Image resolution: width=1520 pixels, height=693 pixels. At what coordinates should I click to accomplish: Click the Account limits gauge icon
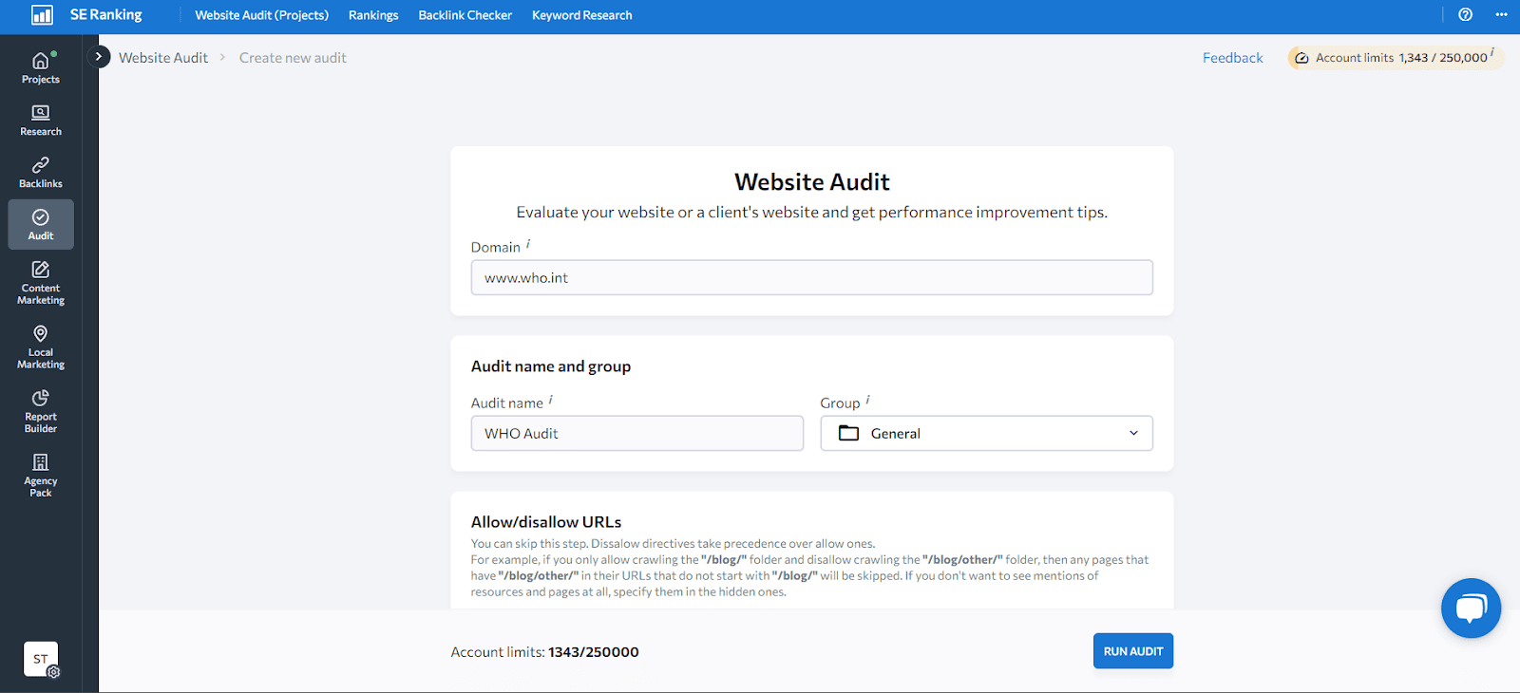[x=1301, y=58]
